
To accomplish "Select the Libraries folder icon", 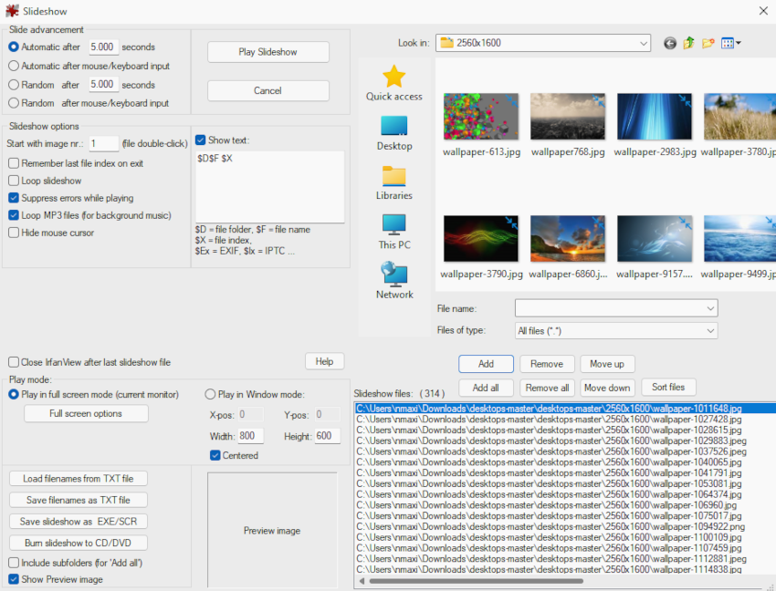I will 393,175.
